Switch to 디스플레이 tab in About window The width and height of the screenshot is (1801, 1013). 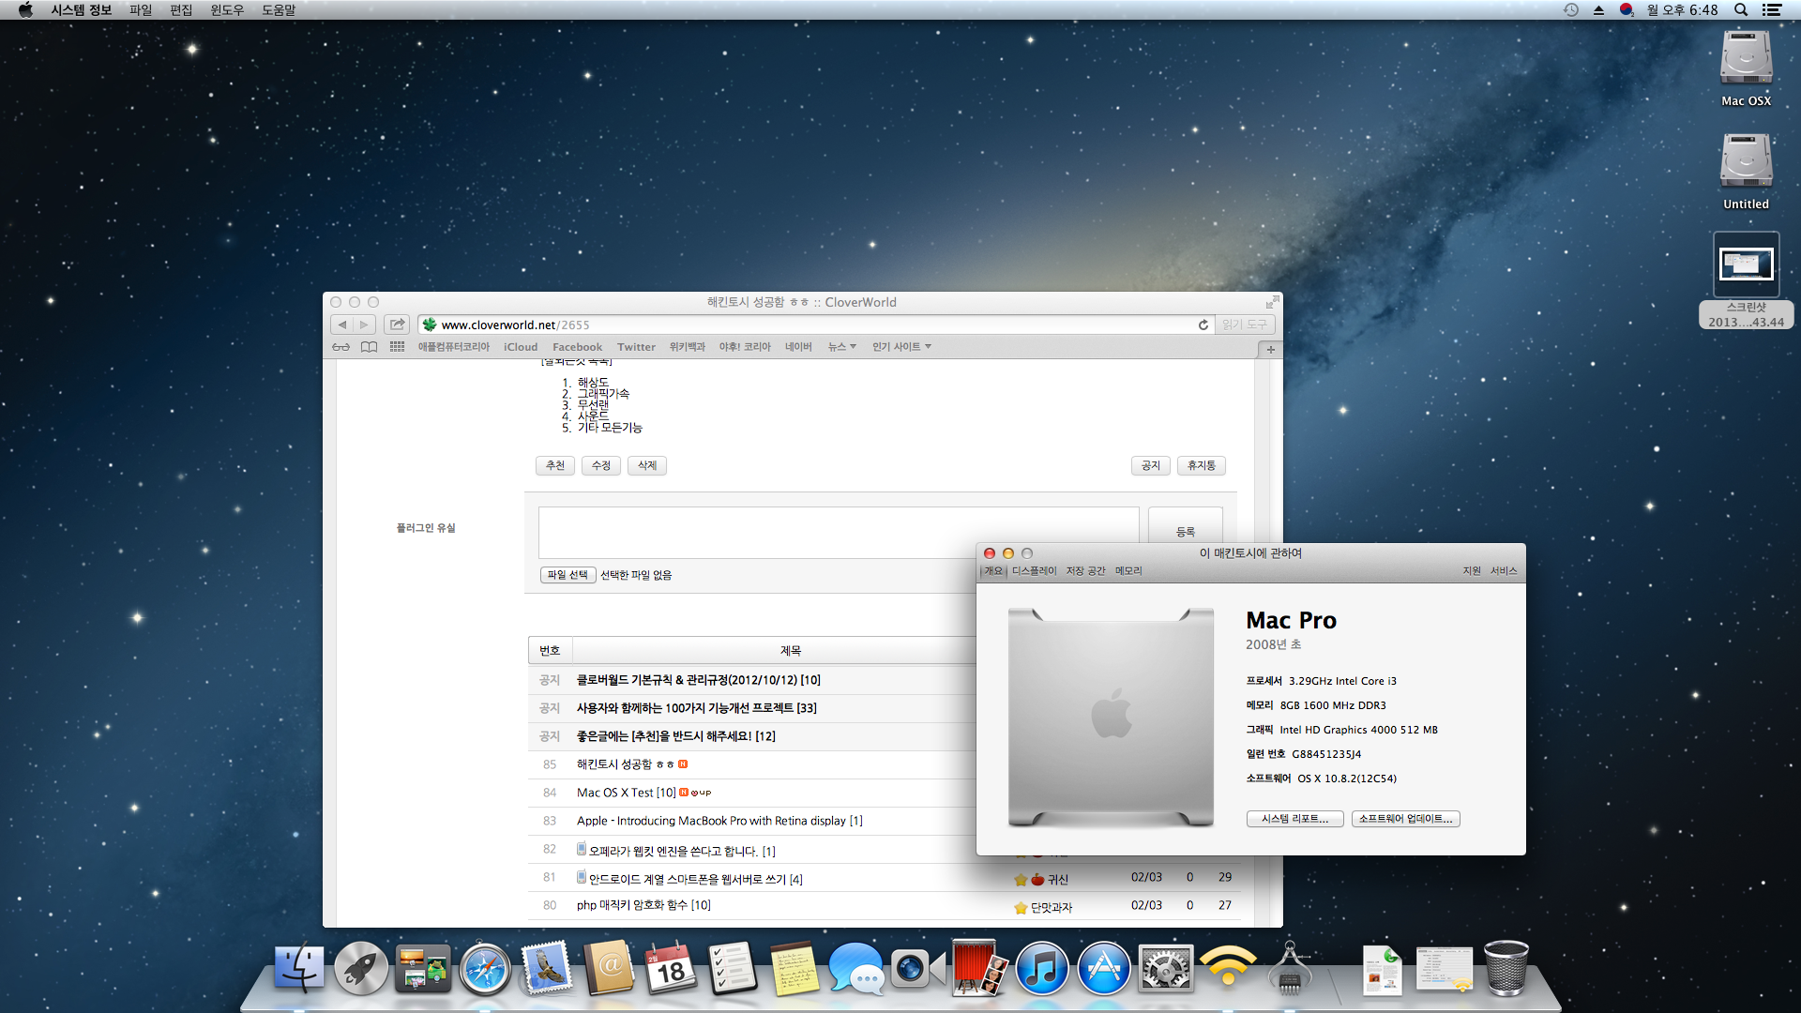[1034, 570]
